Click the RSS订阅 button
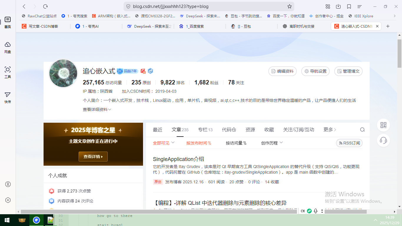This screenshot has width=402, height=226. click(349, 143)
